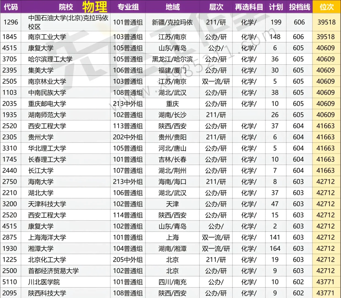Click the 南京工业大学 row entry
Image resolution: width=341 pixels, height=298 pixels.
46,37
